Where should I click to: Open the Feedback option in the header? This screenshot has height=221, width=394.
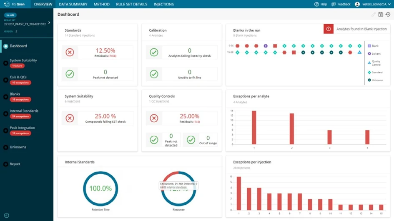coord(341,4)
